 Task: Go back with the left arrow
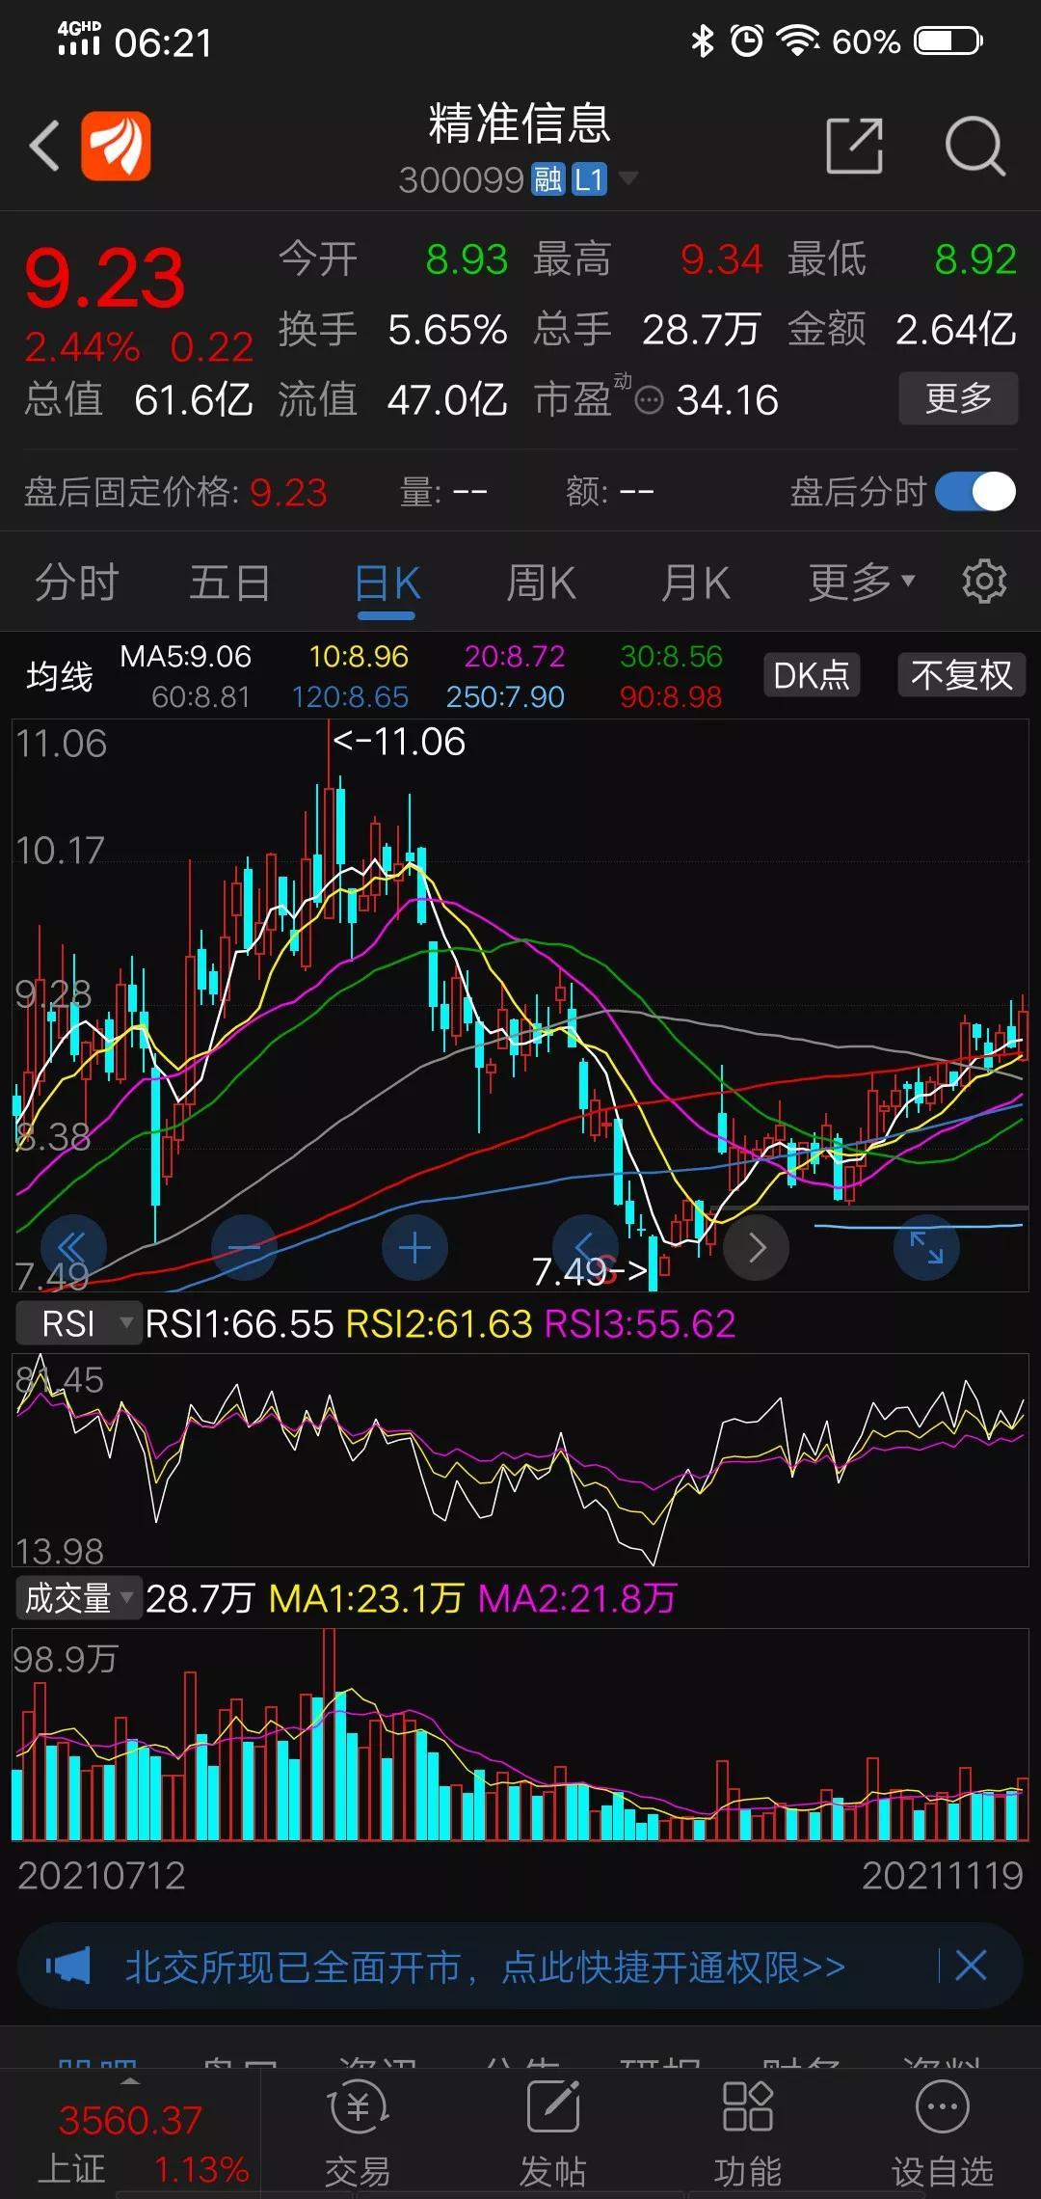click(44, 146)
